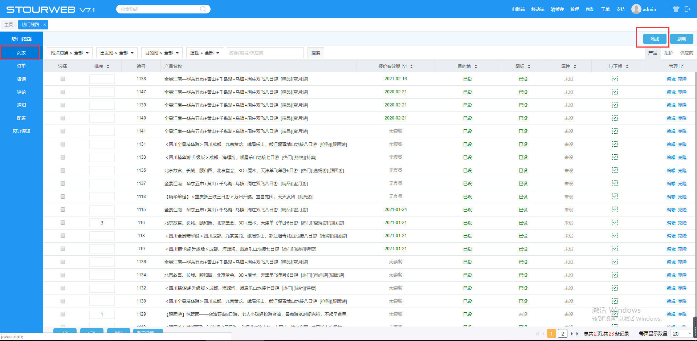Expand the 站点切换 dropdown
The image size is (697, 341).
[70, 53]
